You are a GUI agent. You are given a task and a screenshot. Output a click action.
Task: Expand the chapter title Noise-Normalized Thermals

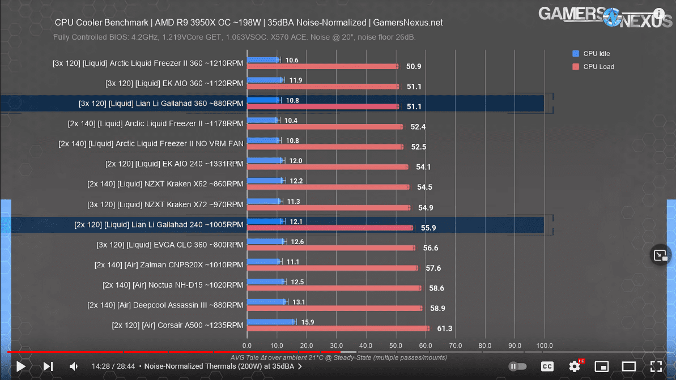(223, 366)
